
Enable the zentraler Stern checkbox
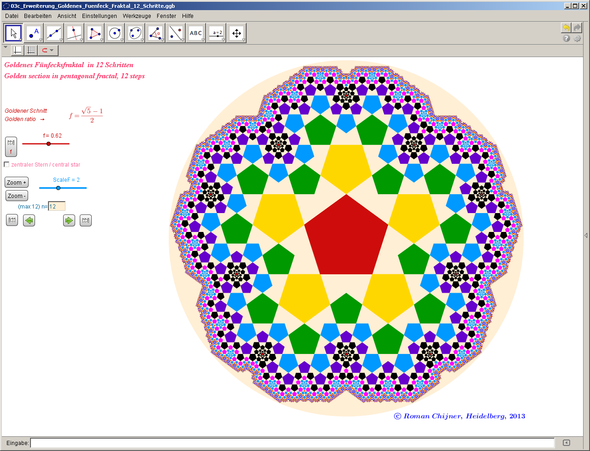coord(6,165)
